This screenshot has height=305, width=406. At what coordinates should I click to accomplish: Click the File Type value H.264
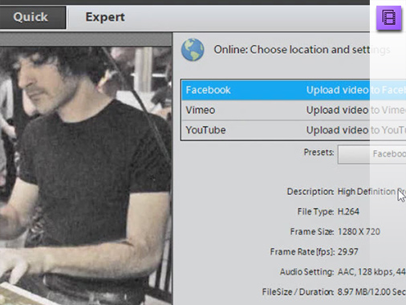coord(348,212)
